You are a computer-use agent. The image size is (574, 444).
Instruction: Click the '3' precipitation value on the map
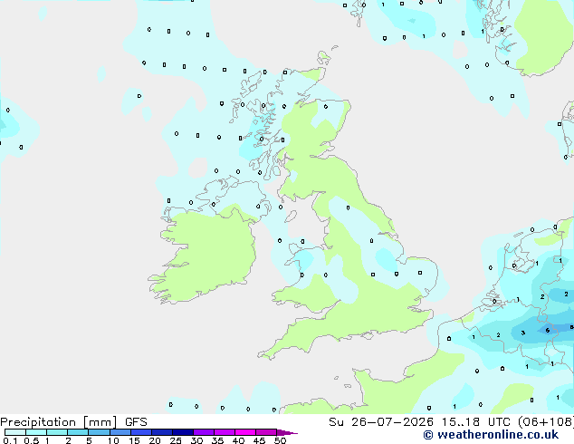click(523, 333)
